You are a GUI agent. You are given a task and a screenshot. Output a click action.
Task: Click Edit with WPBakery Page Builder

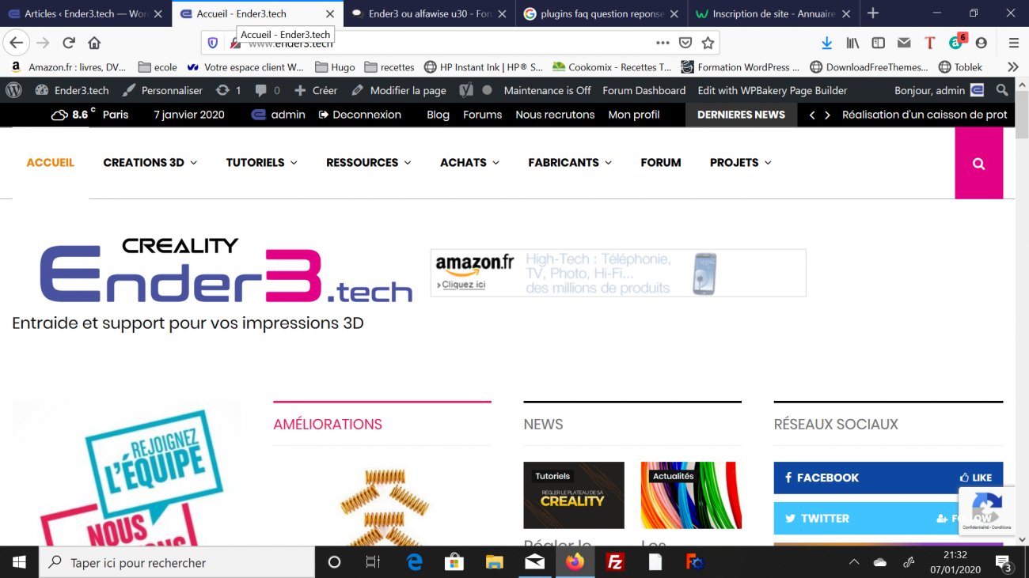[773, 90]
